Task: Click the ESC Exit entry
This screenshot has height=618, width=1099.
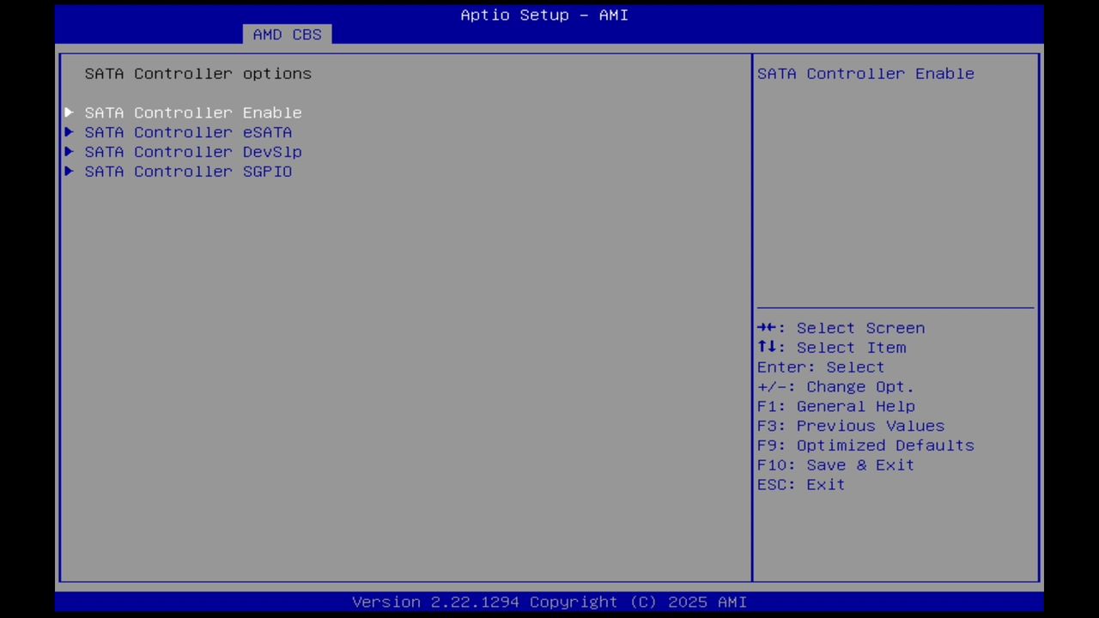Action: (800, 484)
